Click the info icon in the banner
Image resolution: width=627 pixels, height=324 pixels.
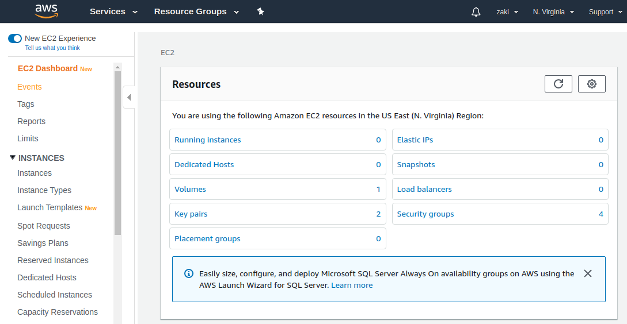click(x=188, y=273)
